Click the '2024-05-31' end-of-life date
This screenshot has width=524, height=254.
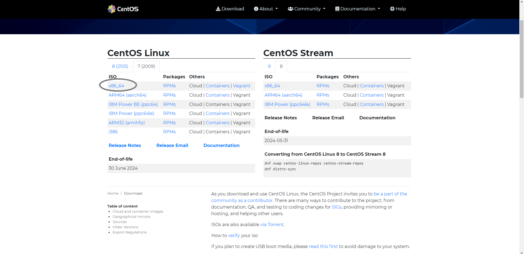(x=276, y=140)
